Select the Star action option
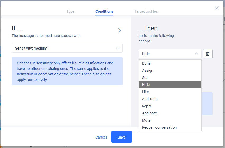Image resolution: width=225 pixels, height=148 pixels. (170, 78)
